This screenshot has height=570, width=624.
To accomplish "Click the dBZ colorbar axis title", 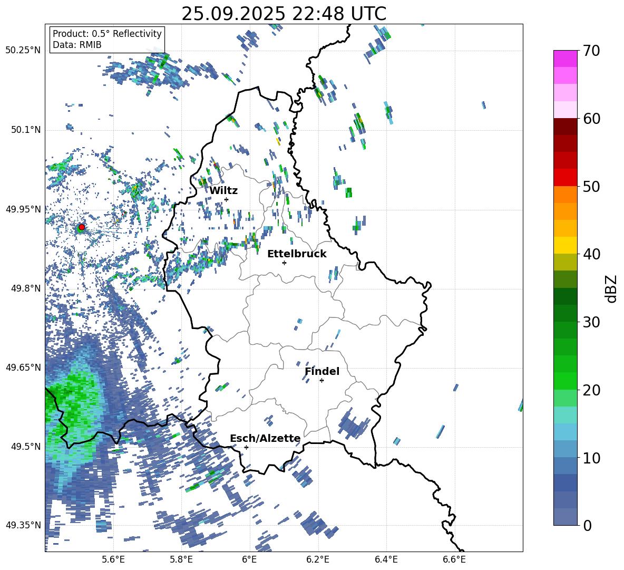I will (612, 288).
